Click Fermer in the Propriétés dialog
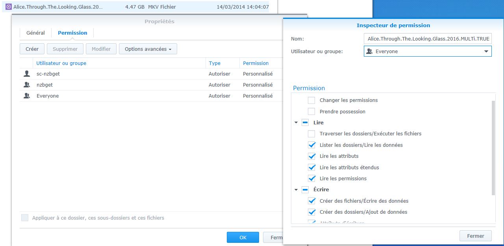The image size is (504, 246). point(272,237)
